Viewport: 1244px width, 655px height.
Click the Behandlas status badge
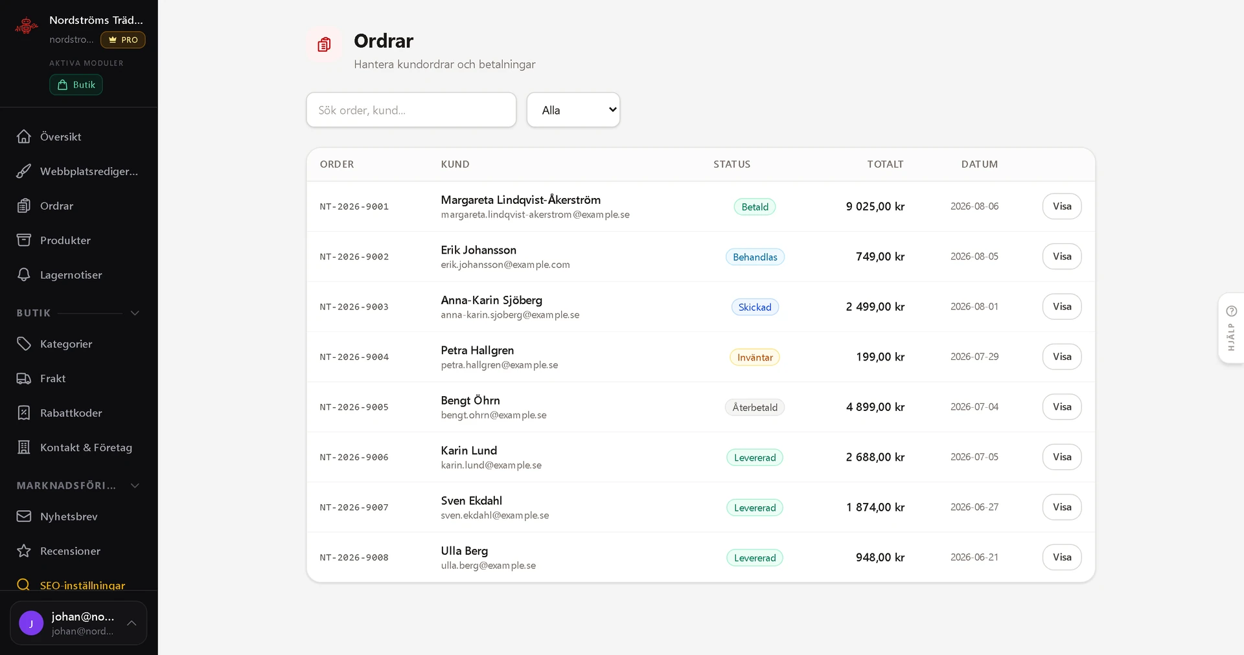coord(755,257)
